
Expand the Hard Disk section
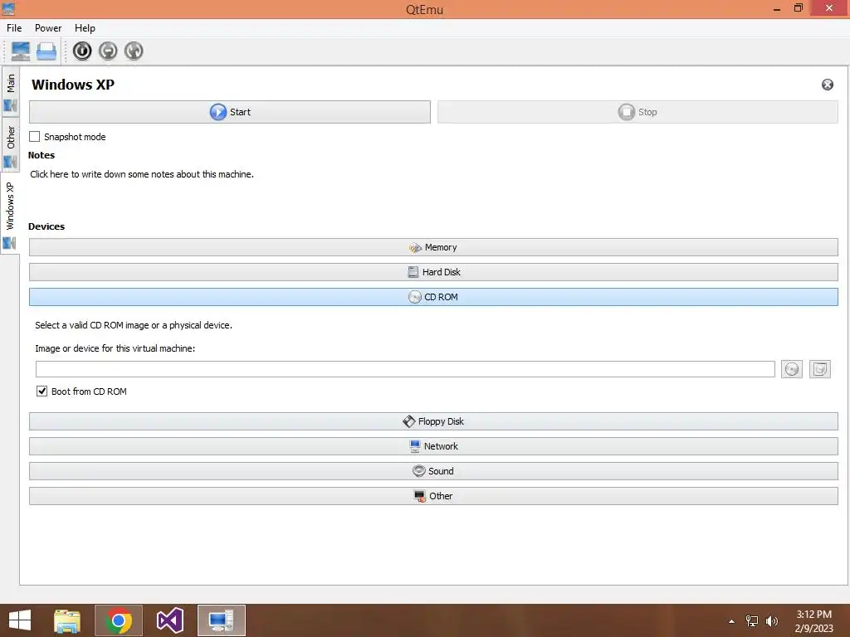[433, 272]
